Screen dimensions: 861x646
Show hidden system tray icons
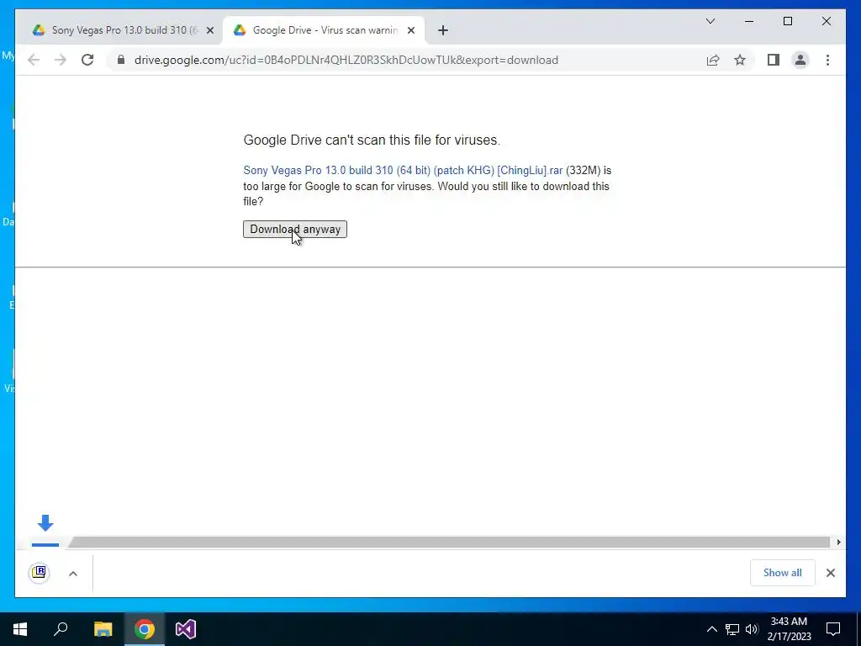pos(711,629)
